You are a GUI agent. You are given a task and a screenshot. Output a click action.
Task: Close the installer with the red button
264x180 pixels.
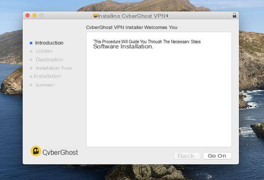(x=28, y=16)
